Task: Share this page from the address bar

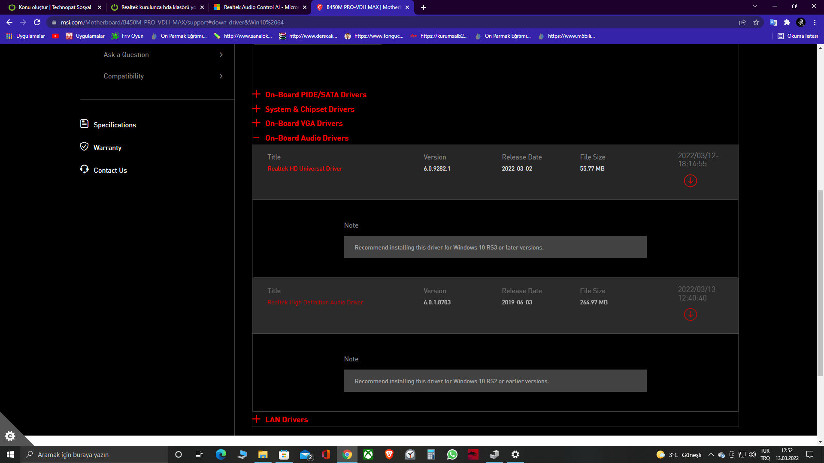Action: (742, 22)
